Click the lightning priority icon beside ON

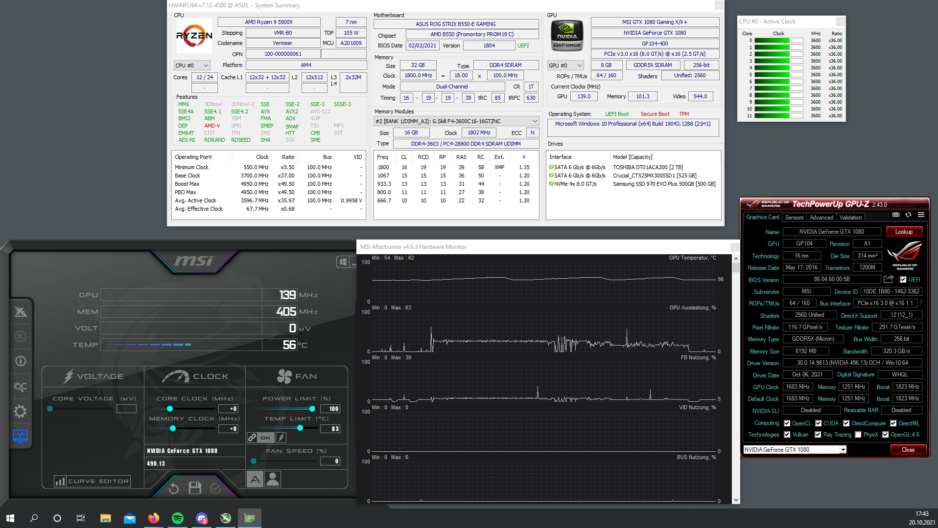coord(281,438)
